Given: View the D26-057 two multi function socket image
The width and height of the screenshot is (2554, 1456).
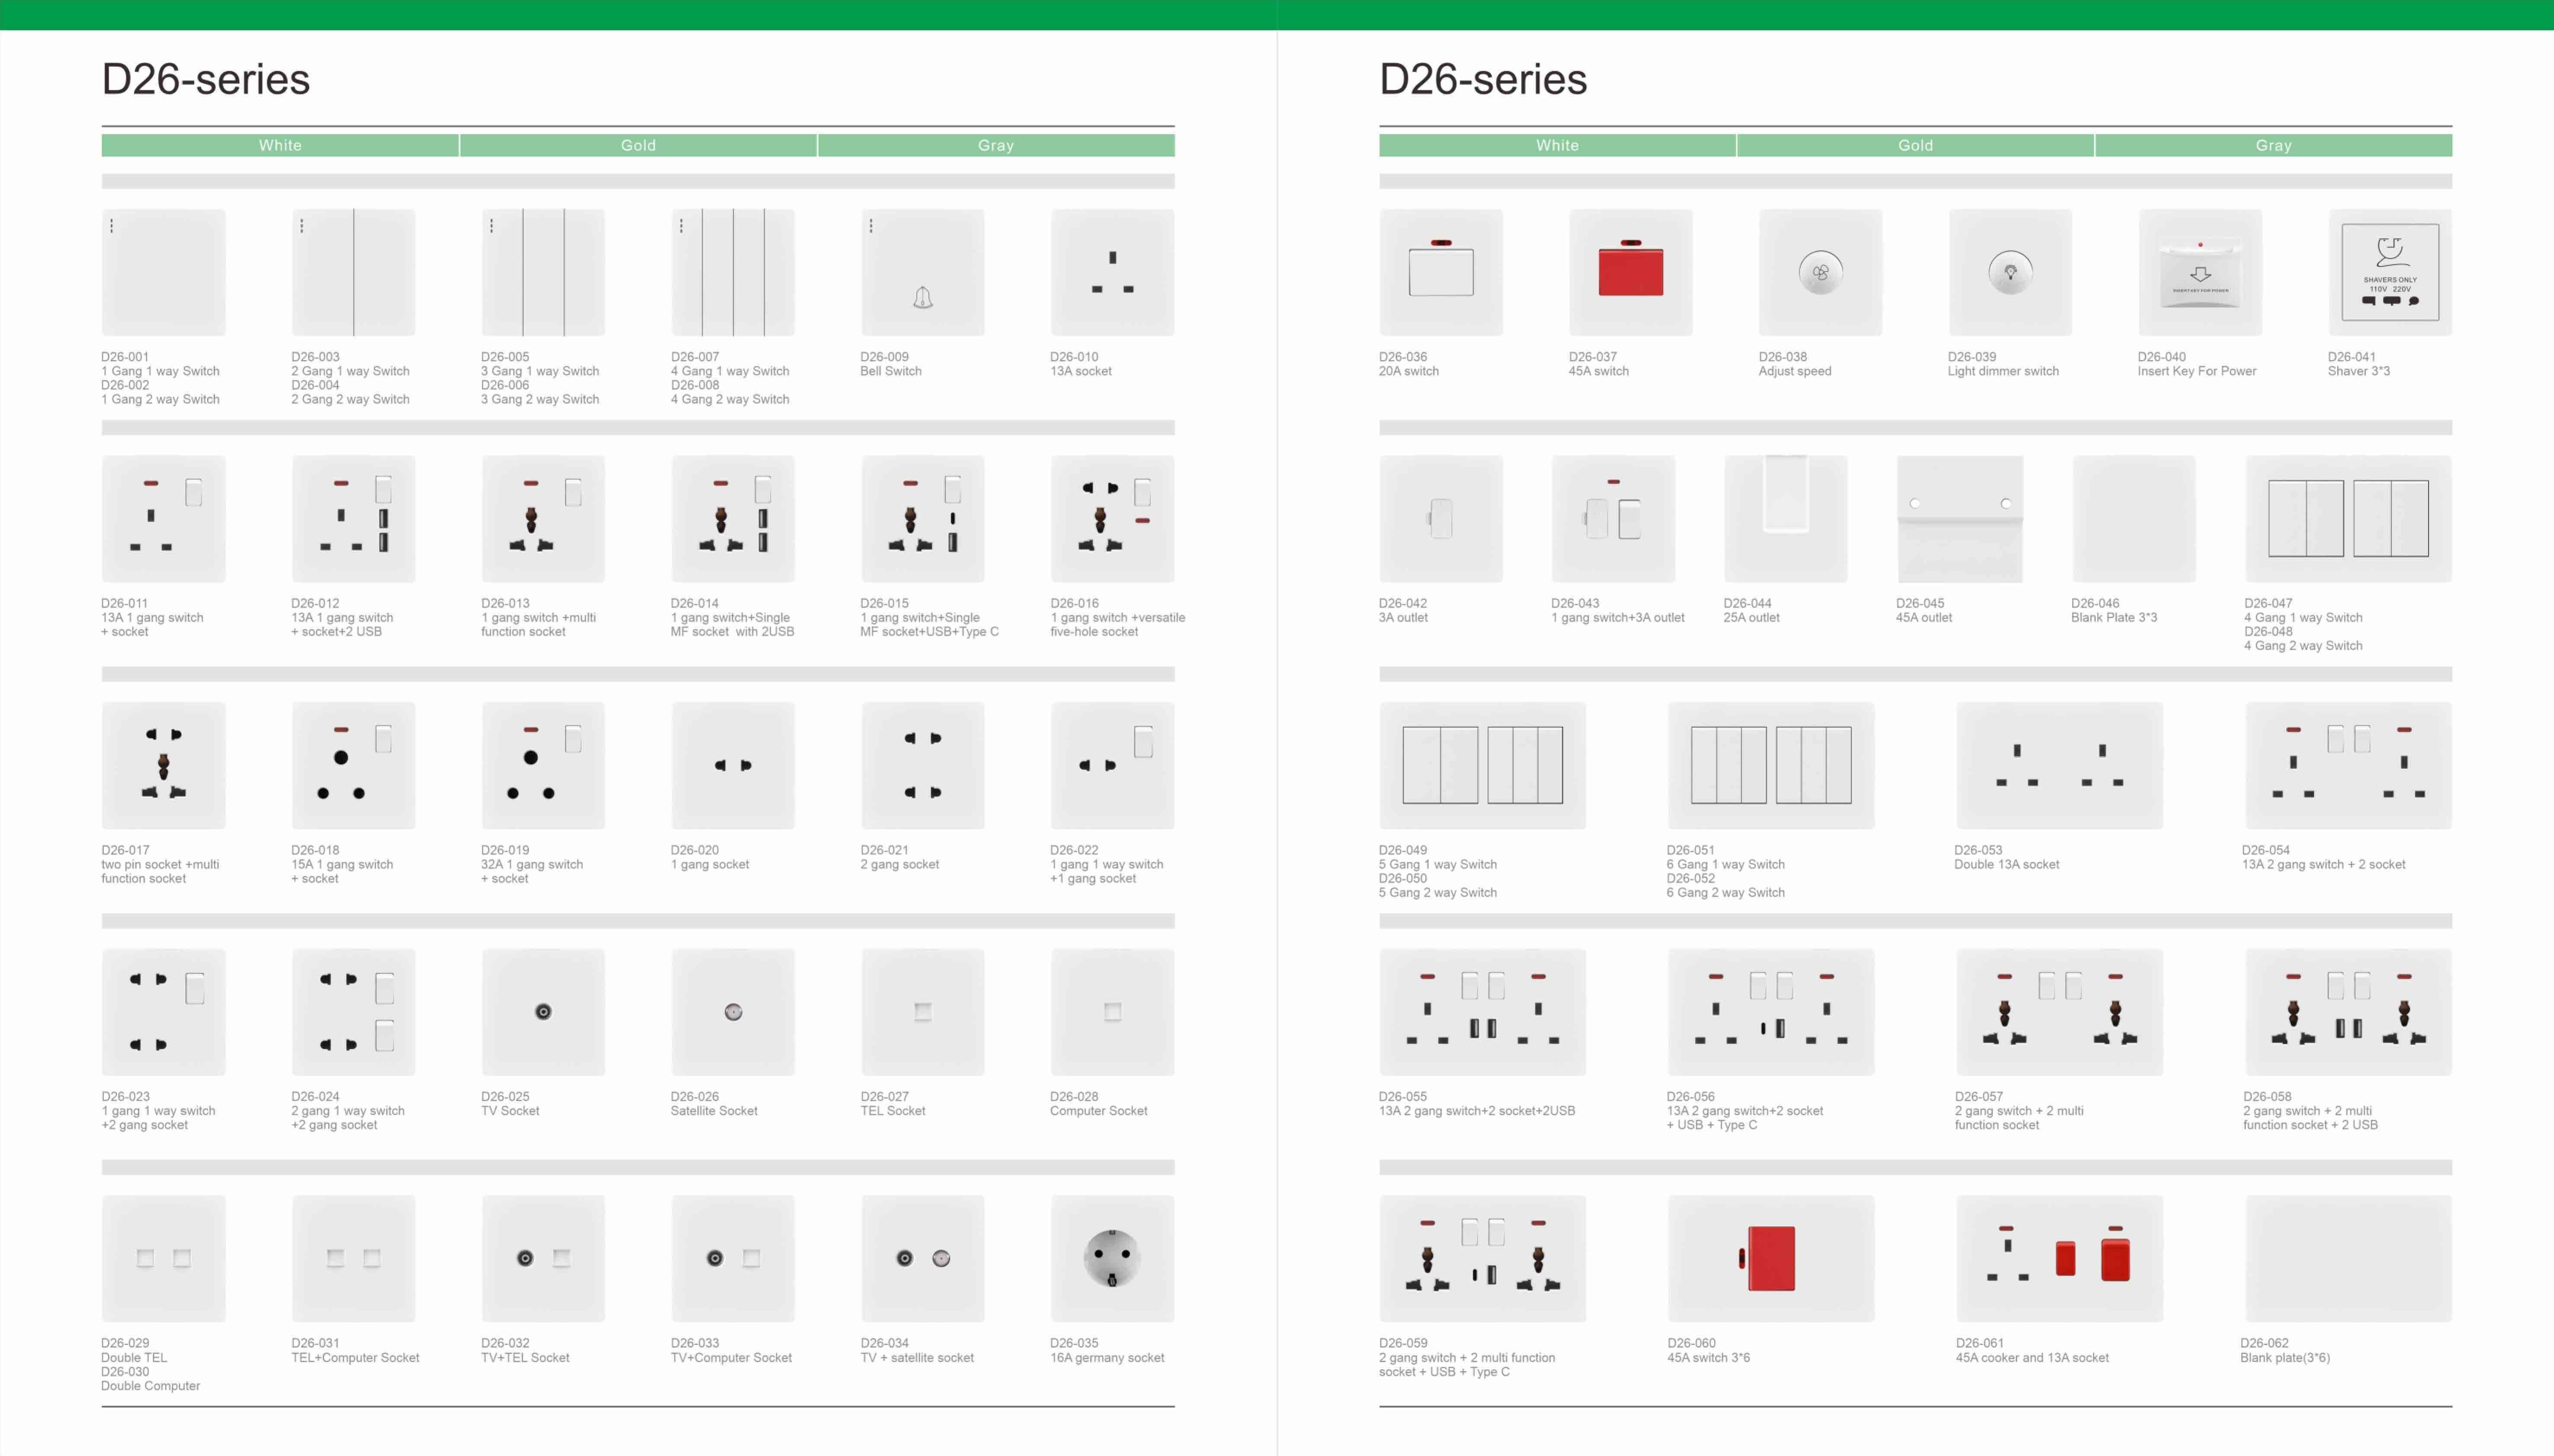Looking at the screenshot, I should coord(2060,1012).
